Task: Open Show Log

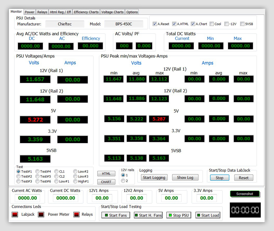Action: pyautogui.click(x=185, y=177)
